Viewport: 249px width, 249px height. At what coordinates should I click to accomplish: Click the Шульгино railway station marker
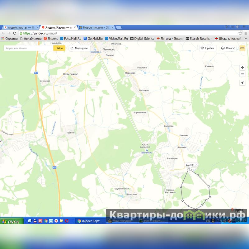[147, 150]
